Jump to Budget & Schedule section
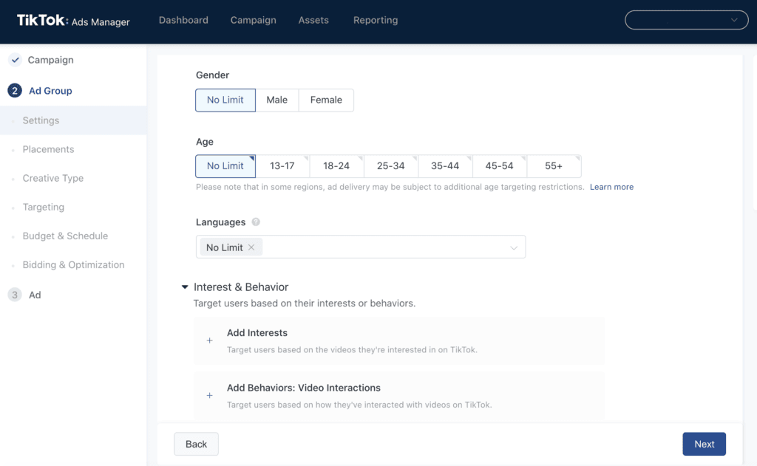 [x=65, y=236]
